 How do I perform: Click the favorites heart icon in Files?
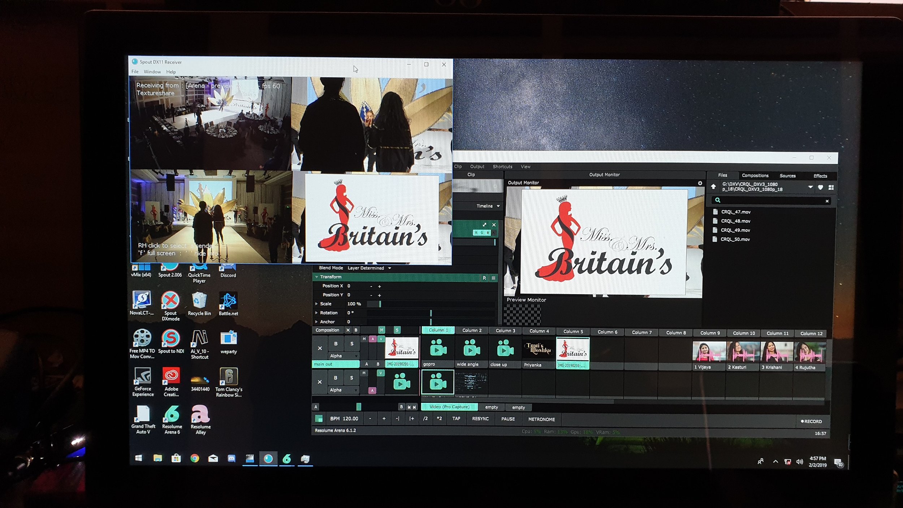click(821, 187)
